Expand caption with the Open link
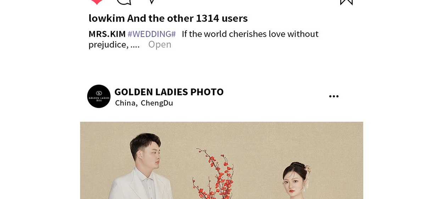This screenshot has width=443, height=199. tap(159, 44)
